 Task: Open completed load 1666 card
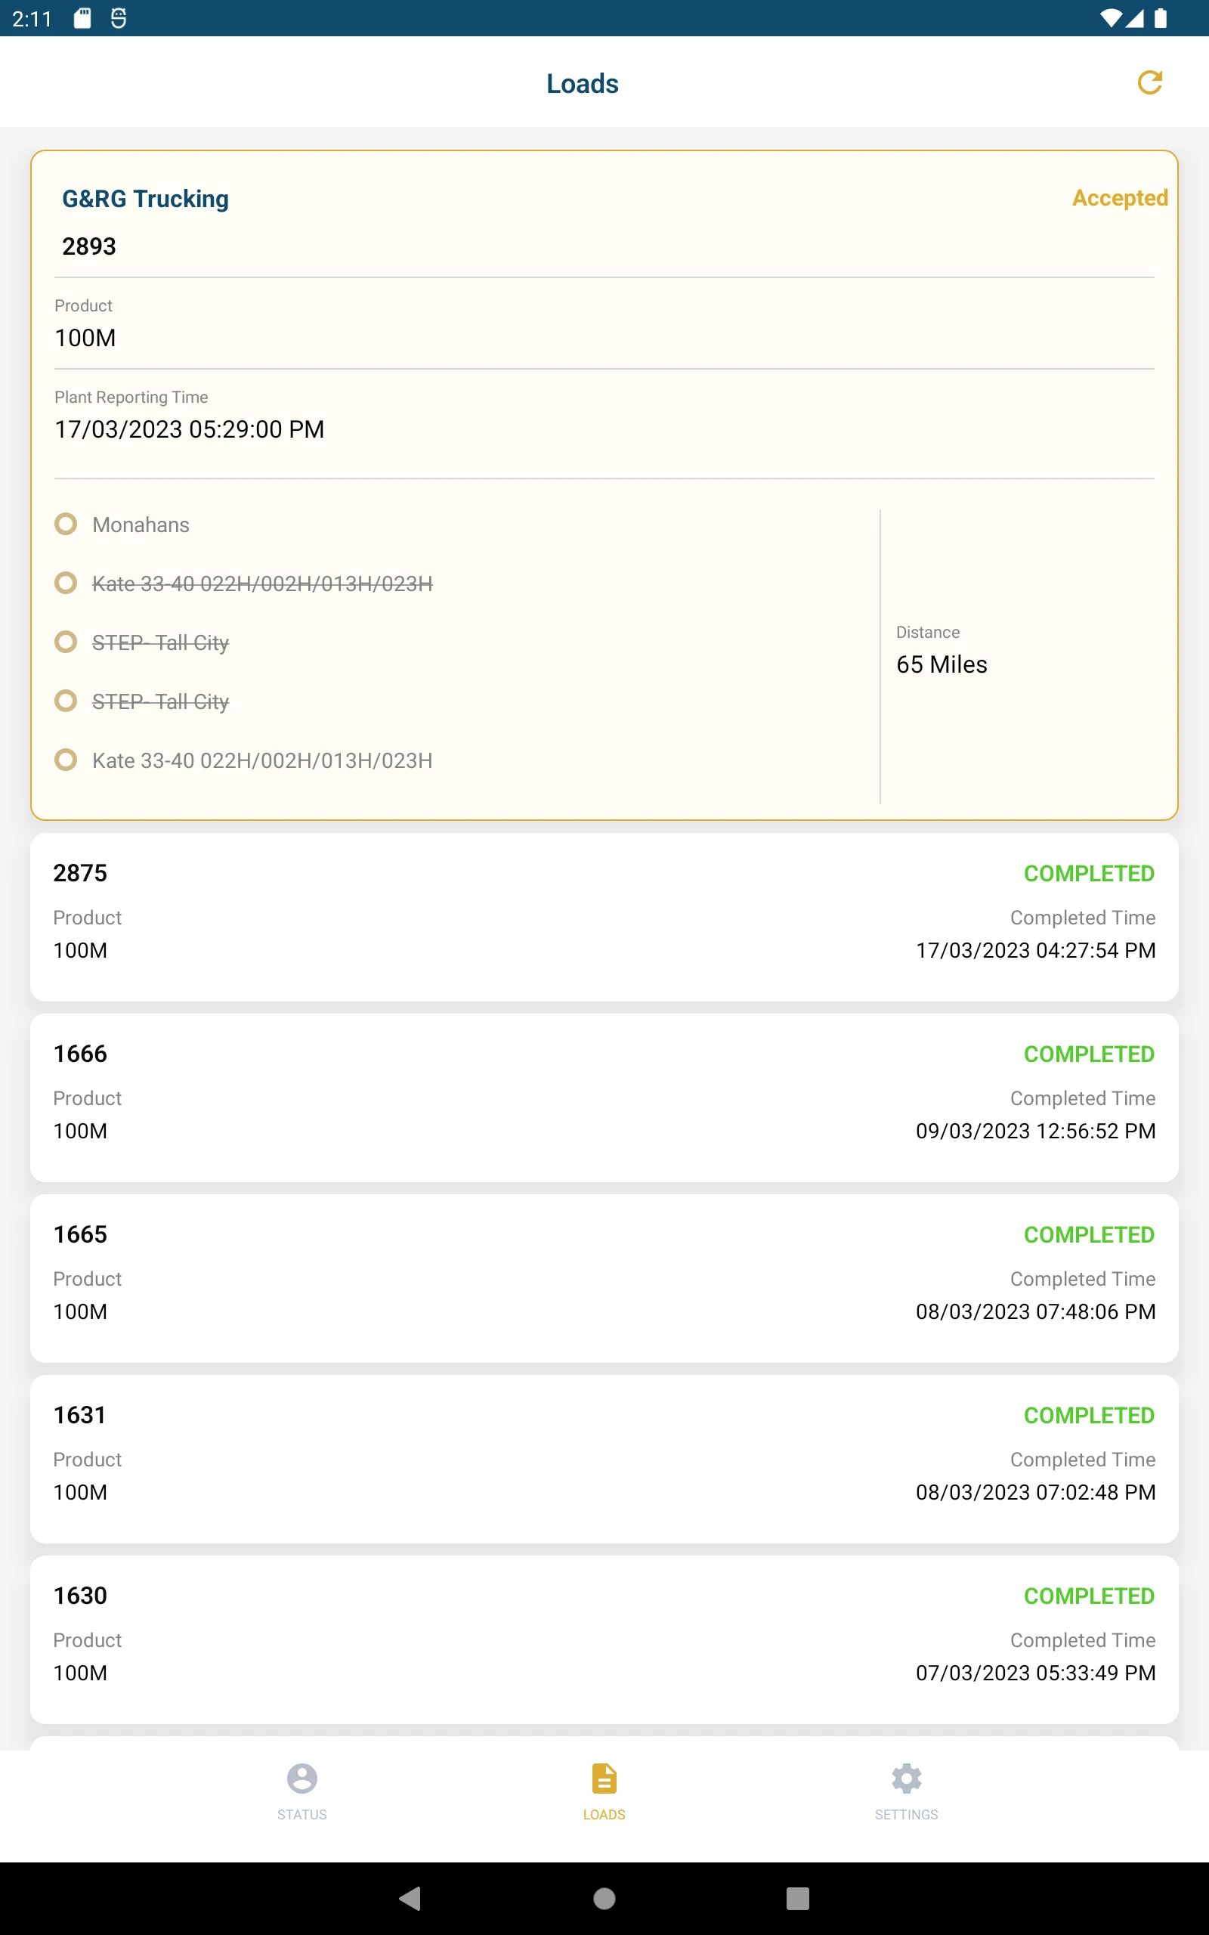pos(604,1098)
